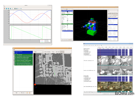The height and width of the screenshot is (97, 136).
Task: Click the home icon in plot toolbar
Action: [5, 9]
